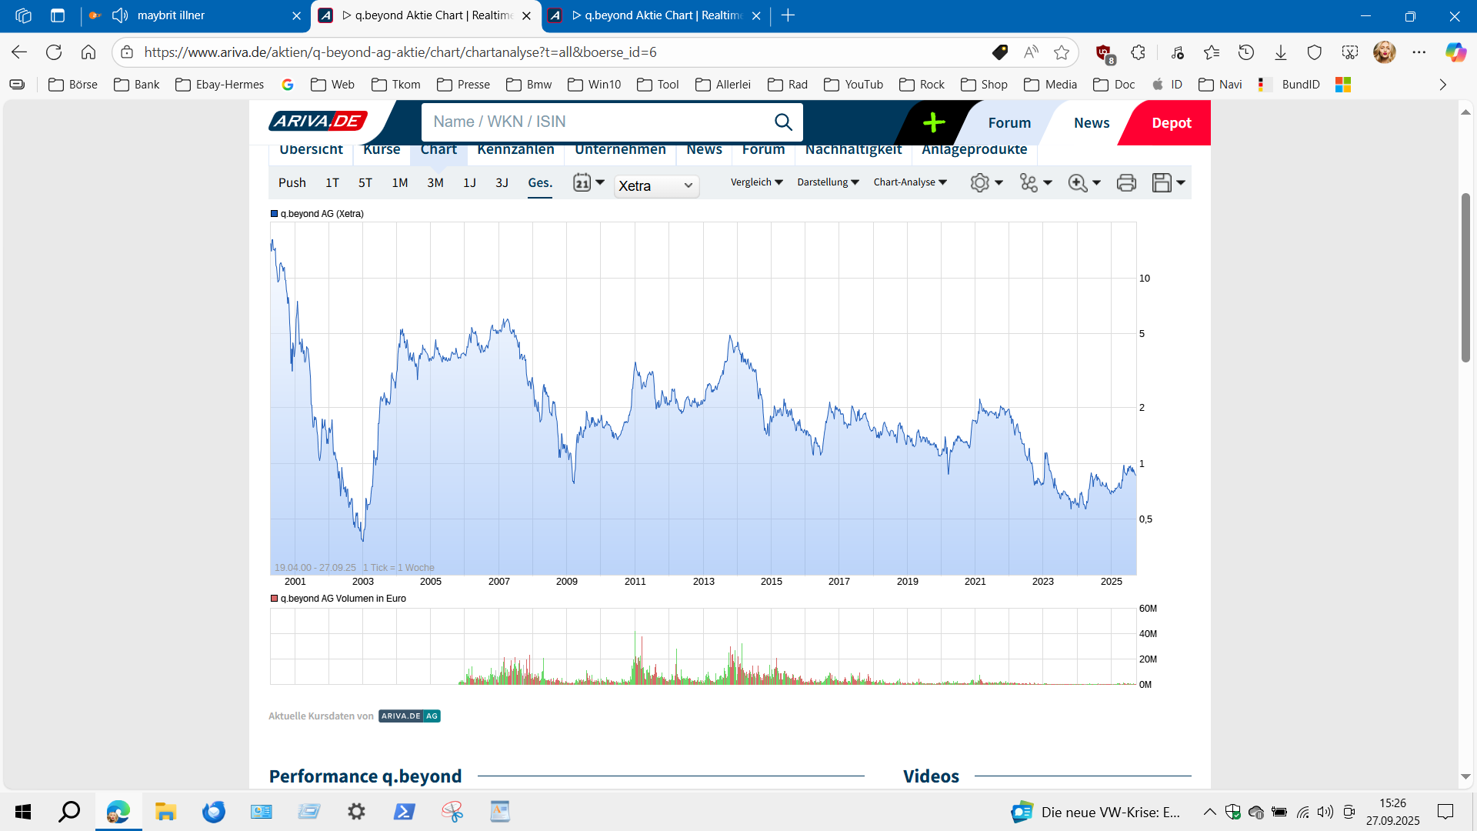Open the calendar date range picker

point(582,183)
